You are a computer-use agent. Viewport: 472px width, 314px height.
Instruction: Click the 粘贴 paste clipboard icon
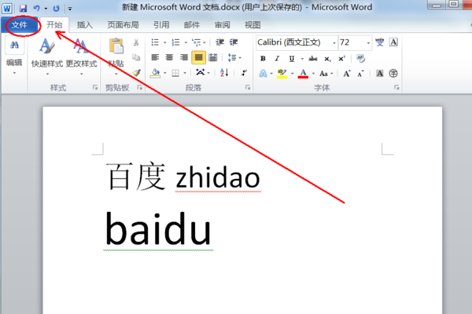116,46
